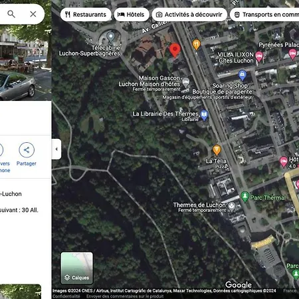Image resolution: width=299 pixels, height=299 pixels.
Task: Open La Librairie Des Thermes bookstore pin
Action: tap(204, 116)
